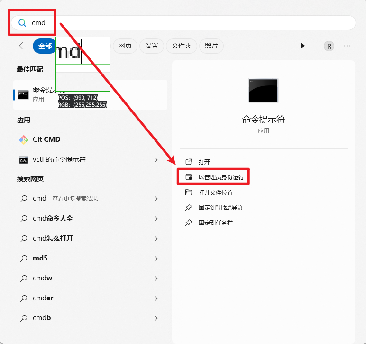Click the back arrow icon
Image resolution: width=366 pixels, height=344 pixels.
tap(23, 46)
